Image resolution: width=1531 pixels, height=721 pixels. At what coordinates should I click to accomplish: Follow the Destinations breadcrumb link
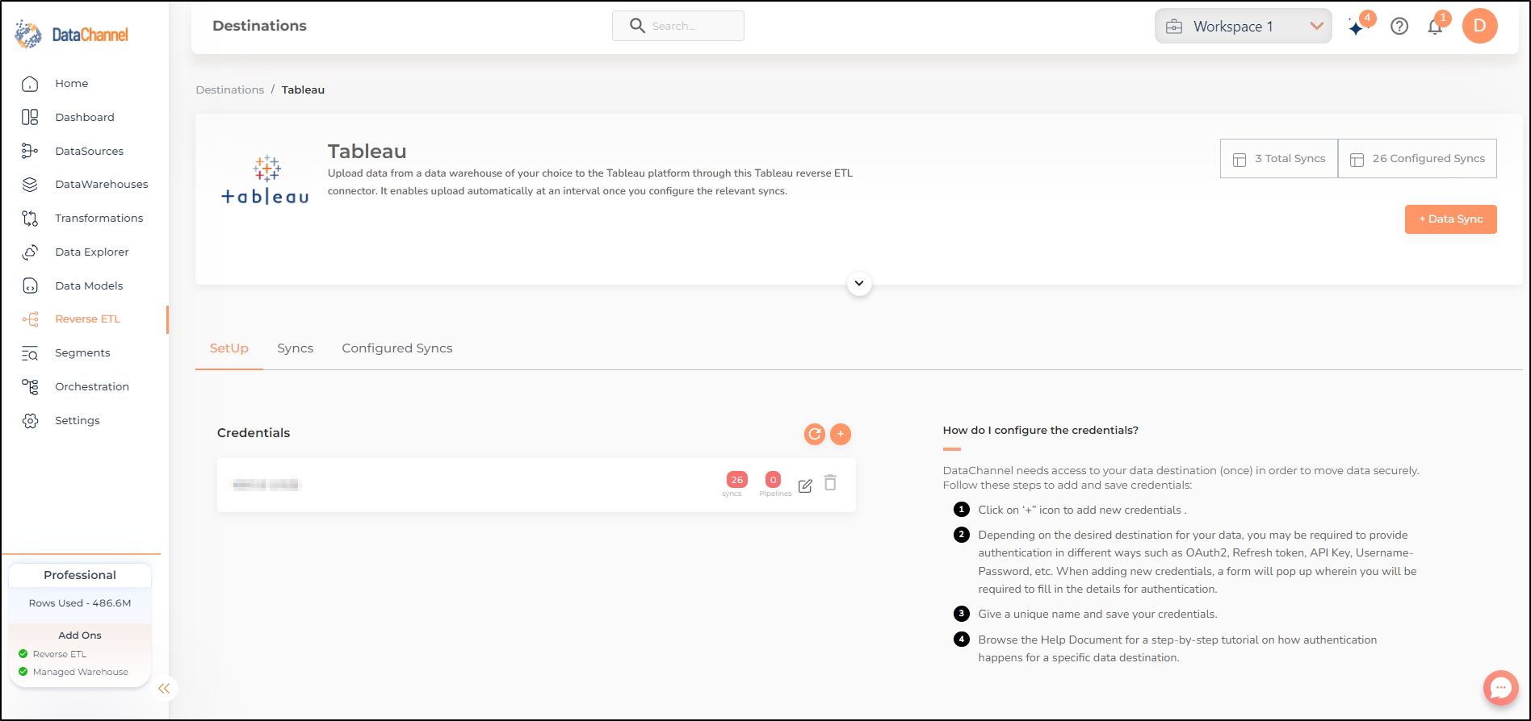coord(230,90)
